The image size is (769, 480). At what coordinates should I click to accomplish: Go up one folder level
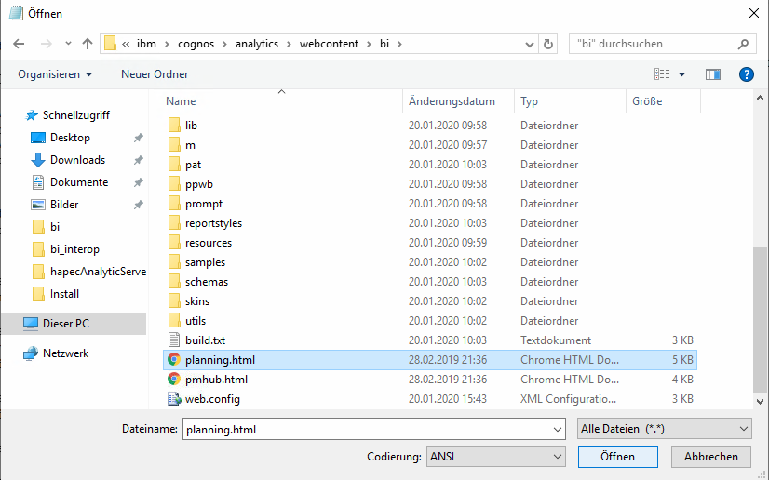[x=87, y=44]
